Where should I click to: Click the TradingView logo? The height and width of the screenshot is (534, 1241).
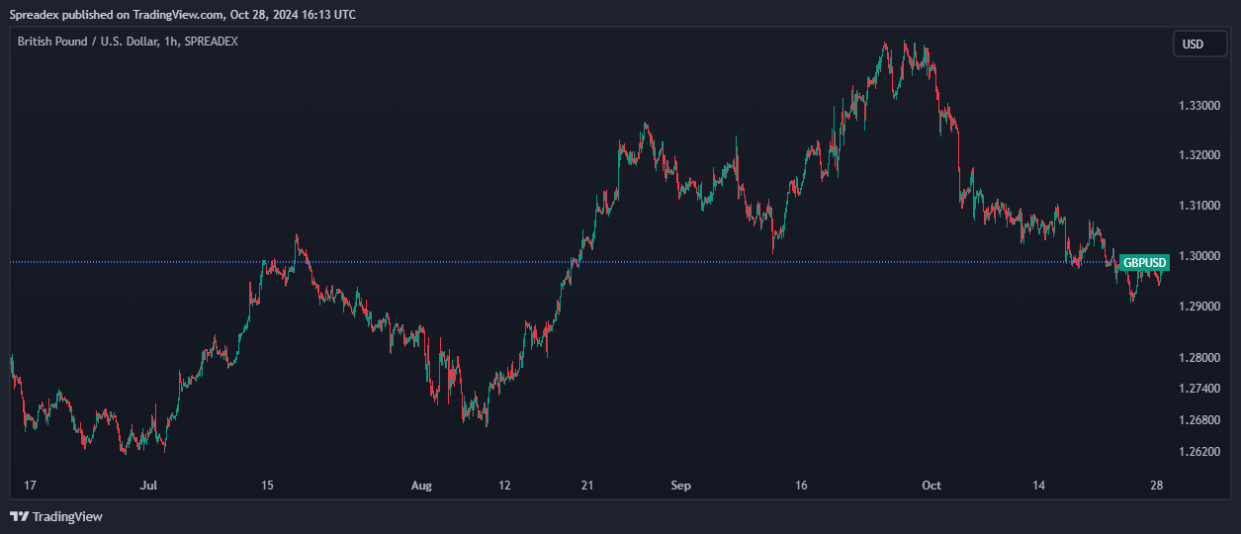[56, 516]
